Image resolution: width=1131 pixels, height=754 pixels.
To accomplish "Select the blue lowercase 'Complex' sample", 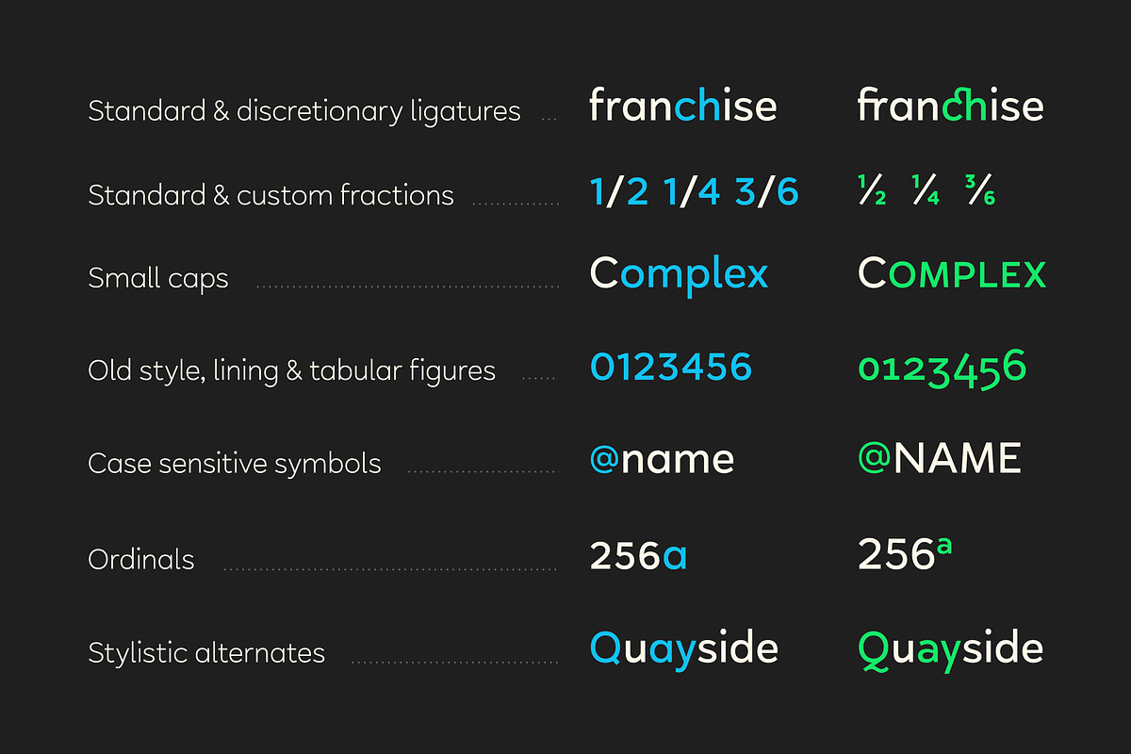I will point(679,275).
